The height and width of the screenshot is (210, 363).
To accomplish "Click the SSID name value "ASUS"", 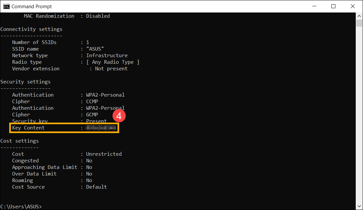I will tap(95, 49).
